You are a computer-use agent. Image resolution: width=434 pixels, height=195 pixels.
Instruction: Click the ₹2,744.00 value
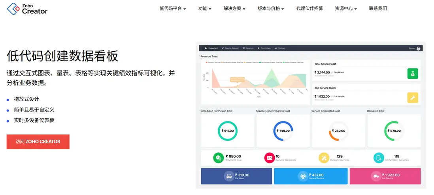(322, 72)
